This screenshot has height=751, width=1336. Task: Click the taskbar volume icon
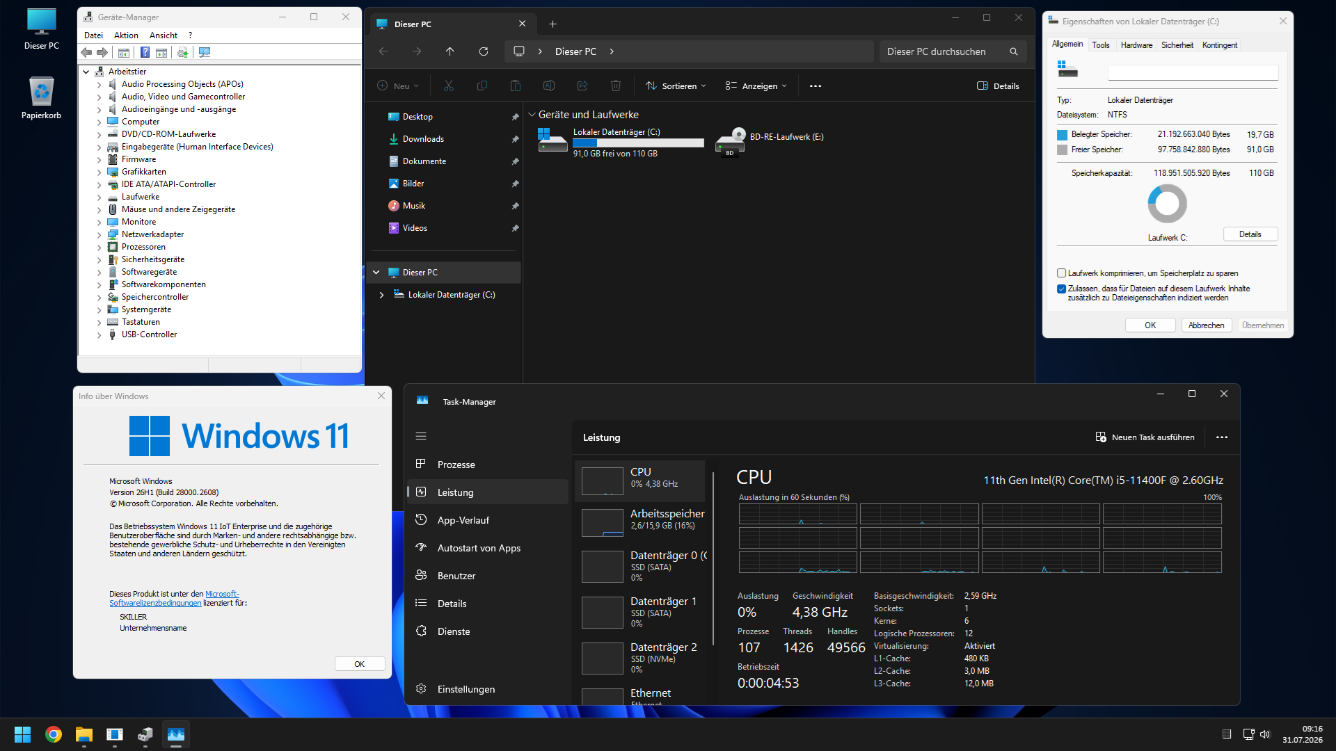pos(1265,734)
